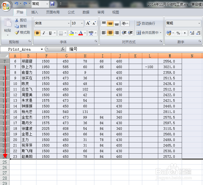Open the 审阅 tab
This screenshot has width=203, height=185.
(x=101, y=12)
